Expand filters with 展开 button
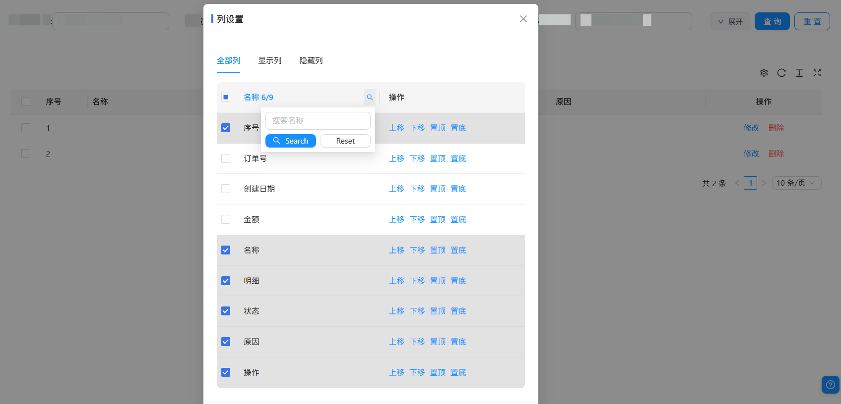This screenshot has width=841, height=404. [730, 21]
